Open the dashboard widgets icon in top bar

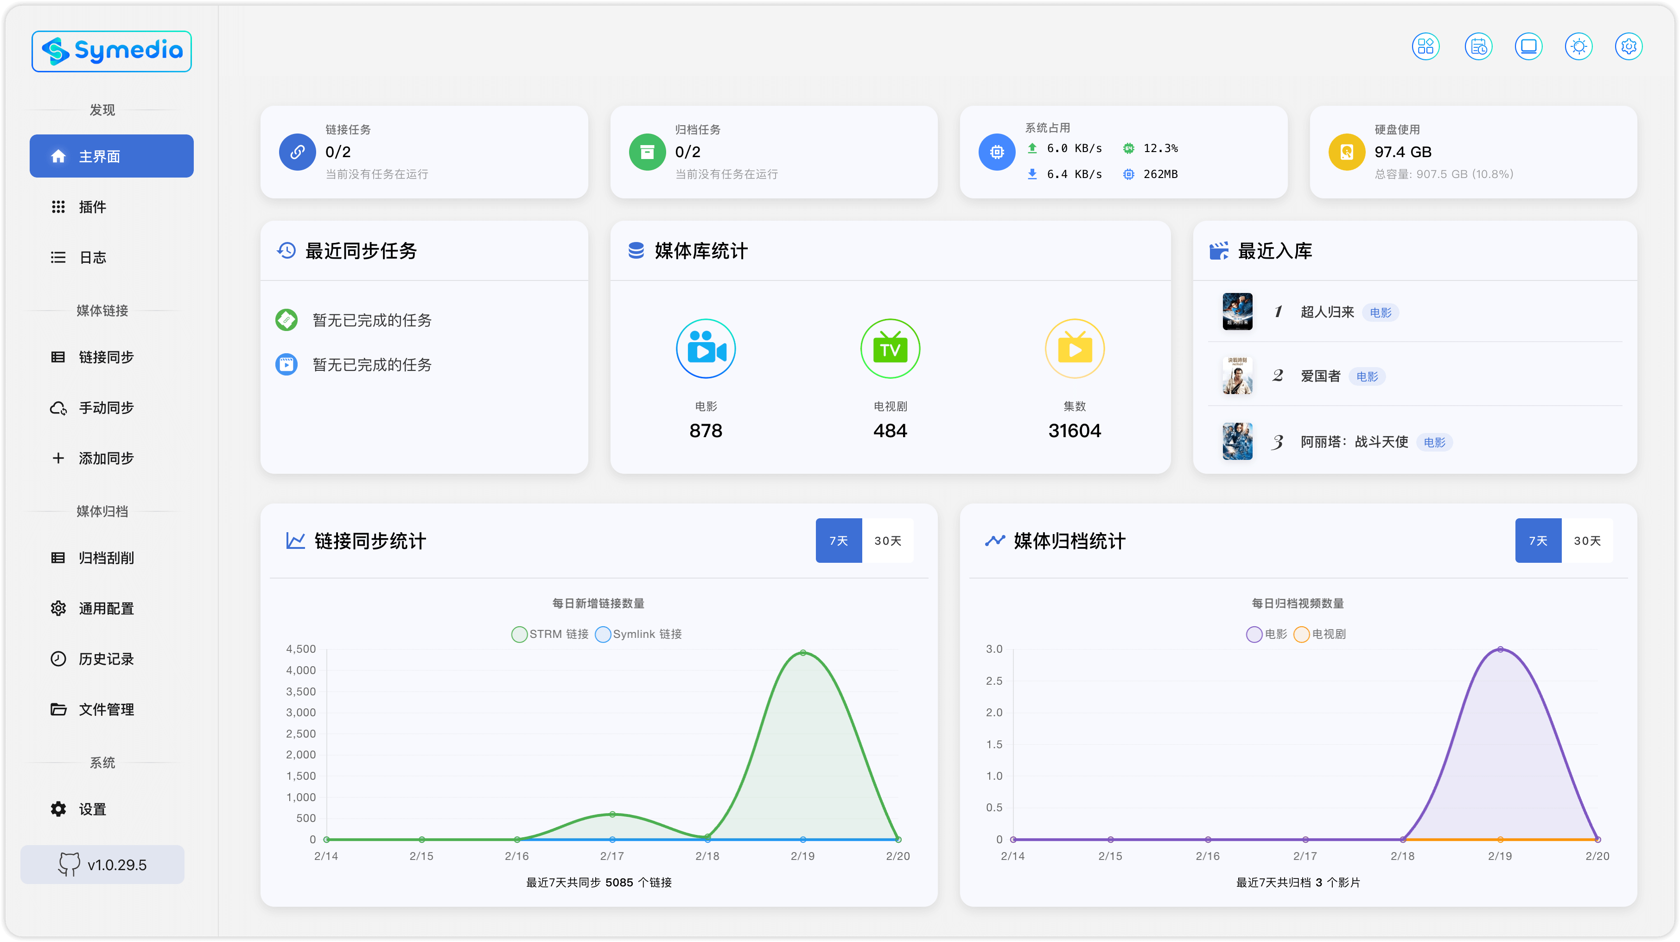(1425, 46)
